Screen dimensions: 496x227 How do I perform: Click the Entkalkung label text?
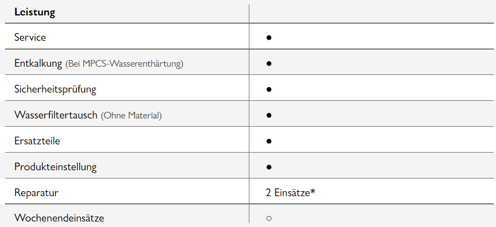pos(38,63)
